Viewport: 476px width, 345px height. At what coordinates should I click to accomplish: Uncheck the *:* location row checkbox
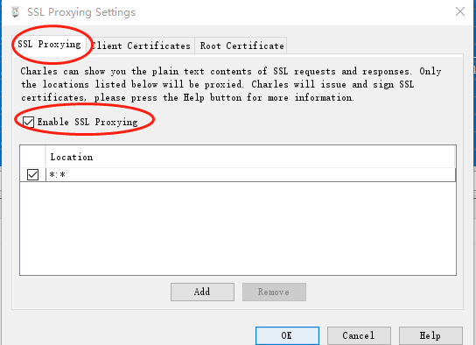pos(32,174)
